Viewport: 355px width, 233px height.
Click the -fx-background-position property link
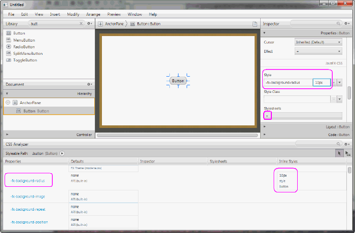pos(29,222)
